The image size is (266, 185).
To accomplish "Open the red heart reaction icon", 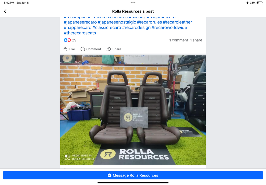I will 69,40.
